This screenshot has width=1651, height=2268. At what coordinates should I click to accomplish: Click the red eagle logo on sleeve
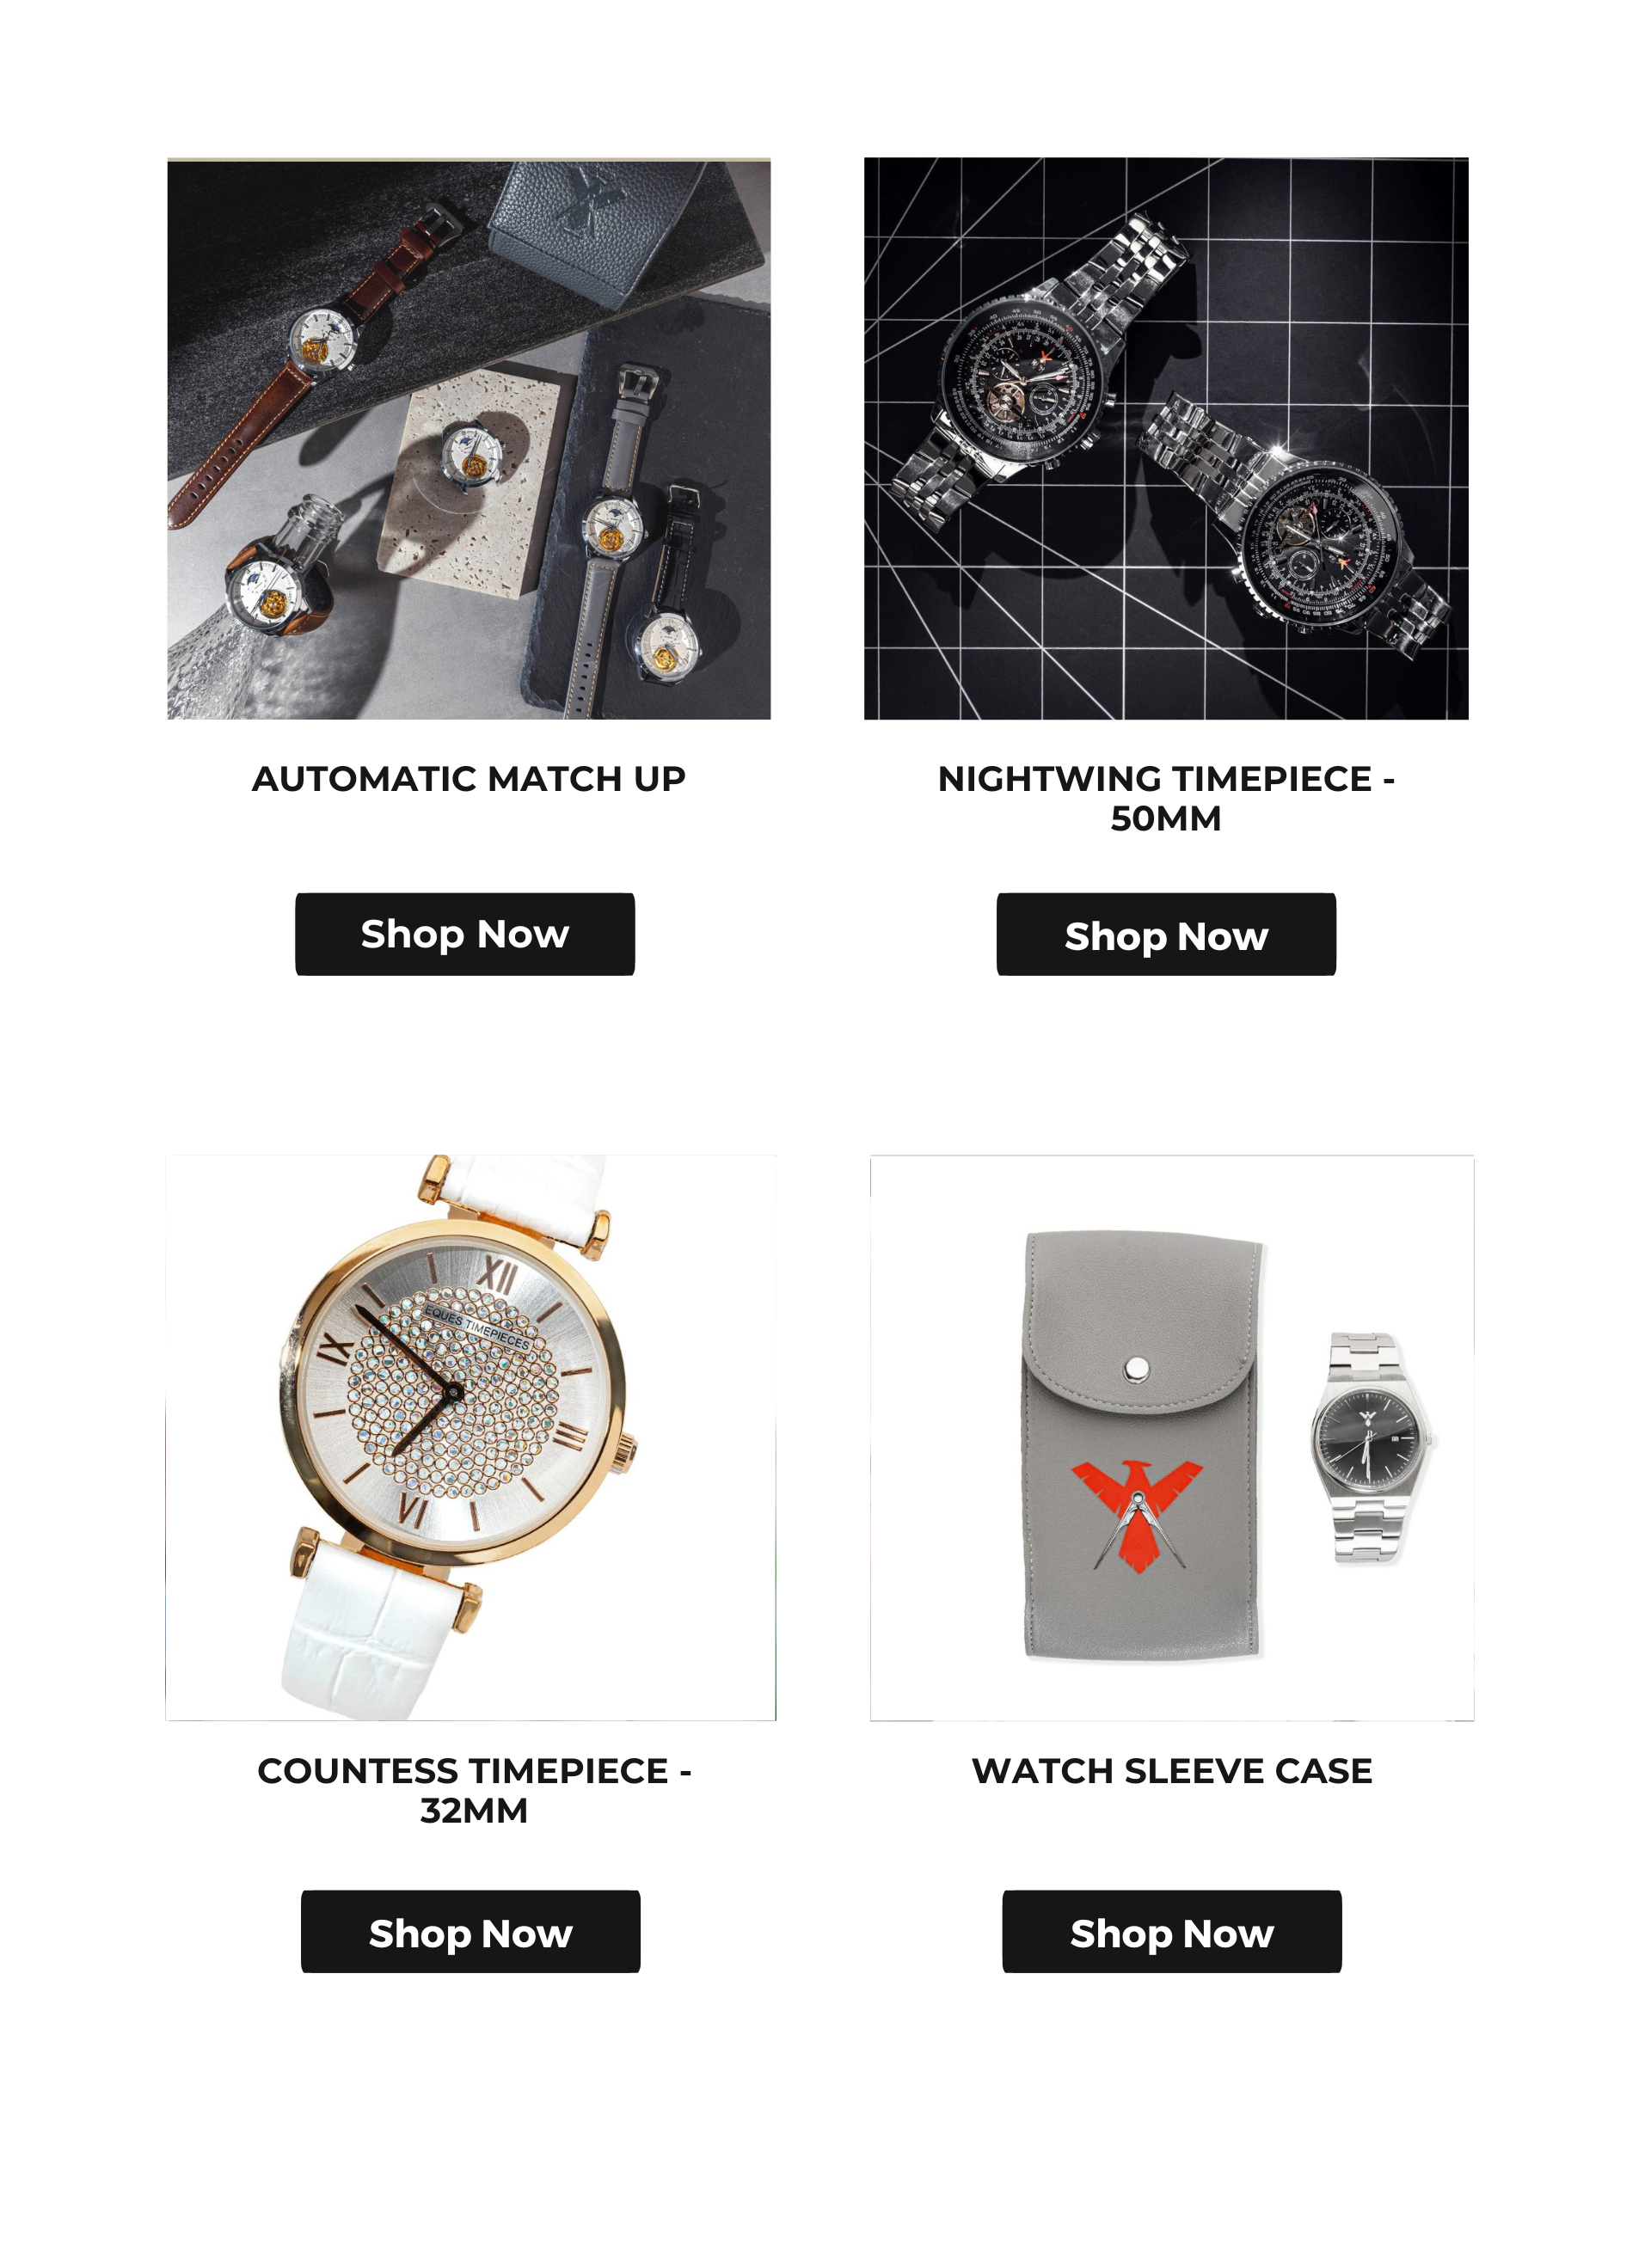(1137, 1514)
